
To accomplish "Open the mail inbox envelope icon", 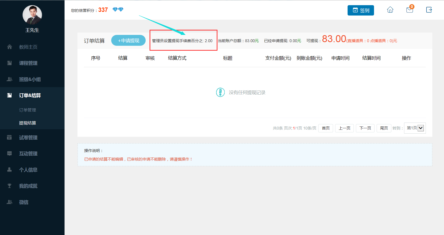I will tap(410, 10).
